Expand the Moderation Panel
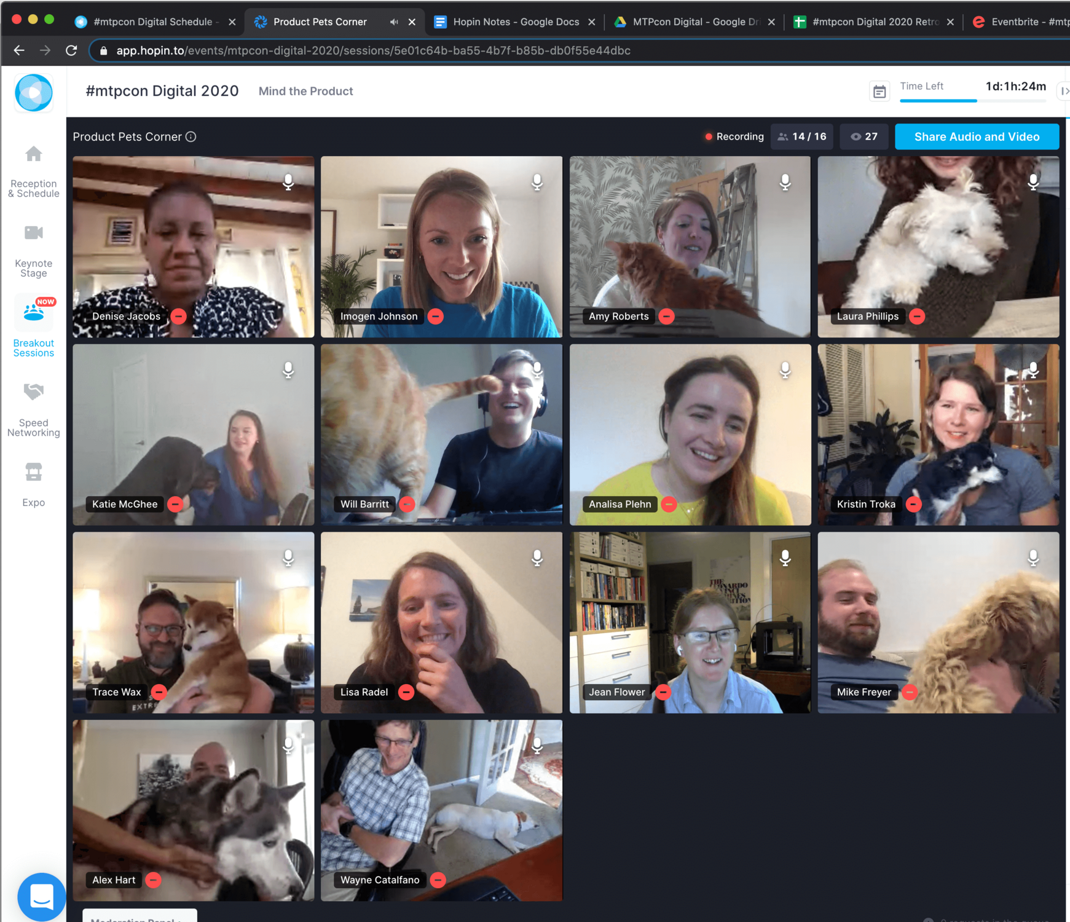This screenshot has width=1070, height=922. point(140,917)
